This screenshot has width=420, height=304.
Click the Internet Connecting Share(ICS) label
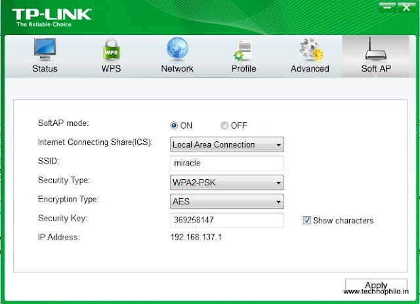95,142
